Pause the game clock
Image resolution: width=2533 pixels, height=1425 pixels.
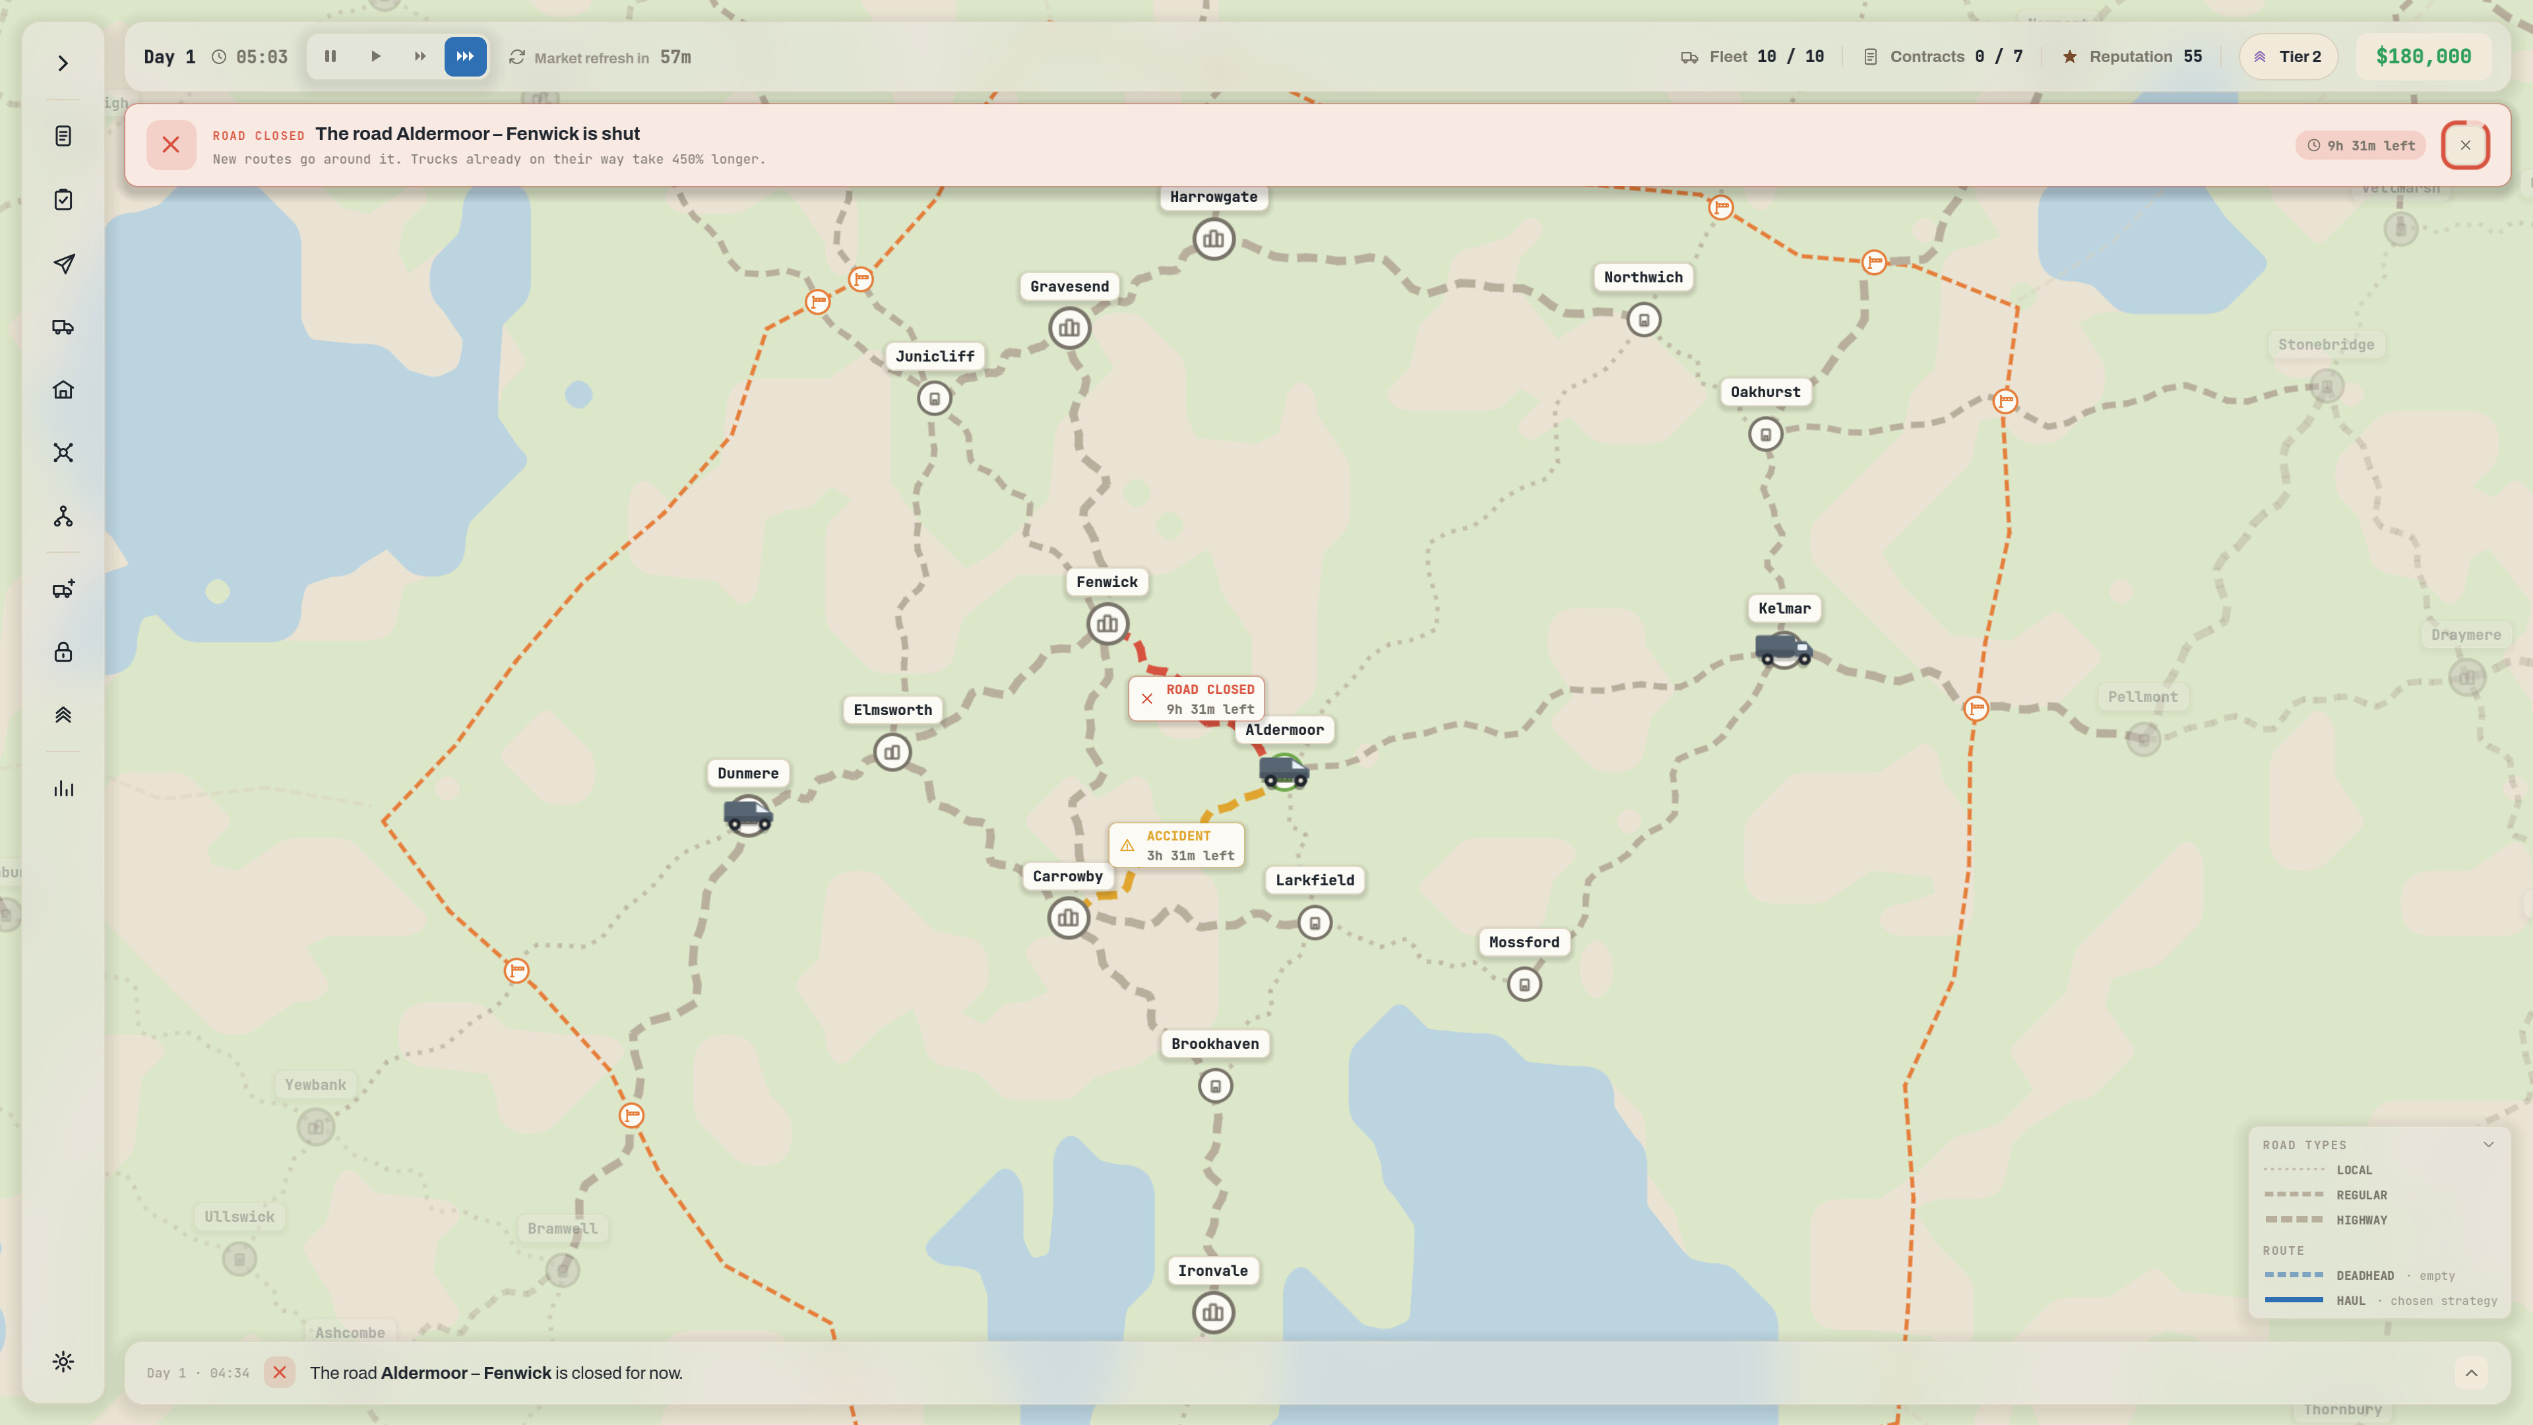[x=330, y=57]
